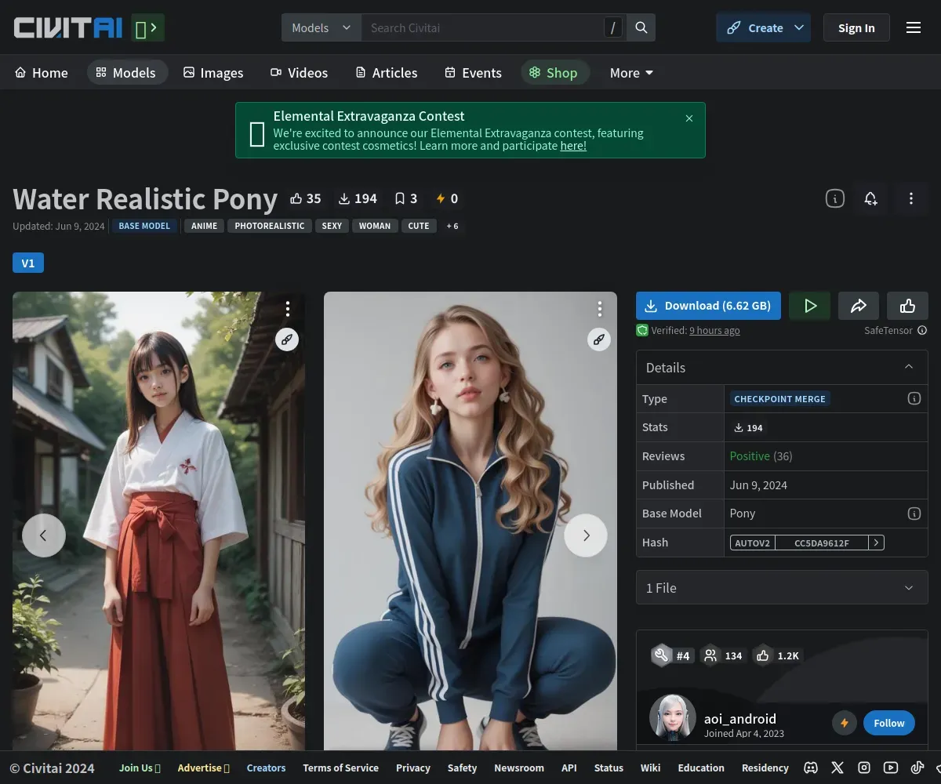Open the hamburger menu in header
This screenshot has height=784, width=941.
913,27
